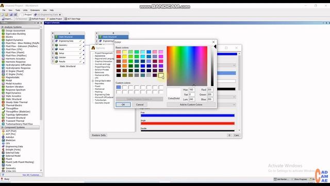
Task: Click the Save As toolbar icon
Action: 15,14
